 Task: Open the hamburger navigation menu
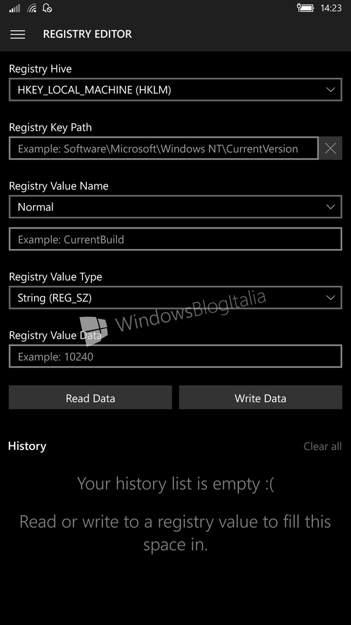point(18,34)
